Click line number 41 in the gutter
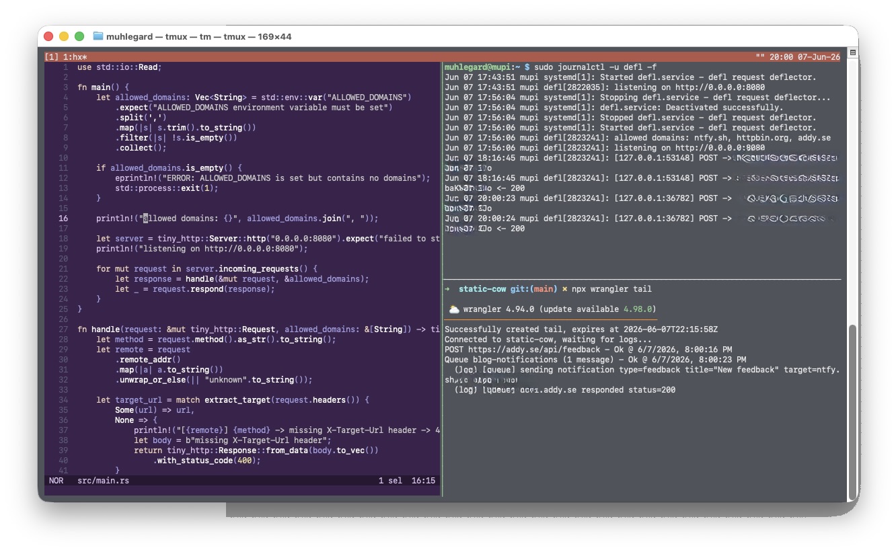Screen dimensions: 896x552 [x=63, y=471]
